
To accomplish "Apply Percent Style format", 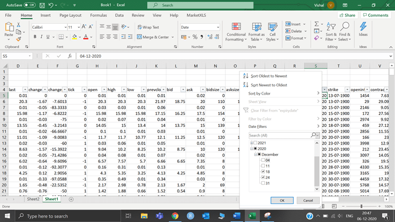I will click(x=195, y=37).
